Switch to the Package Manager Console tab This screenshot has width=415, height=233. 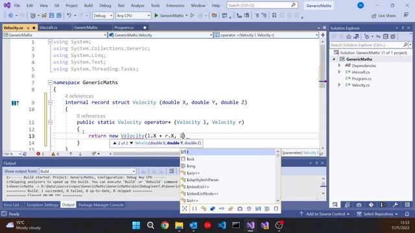[x=101, y=205]
